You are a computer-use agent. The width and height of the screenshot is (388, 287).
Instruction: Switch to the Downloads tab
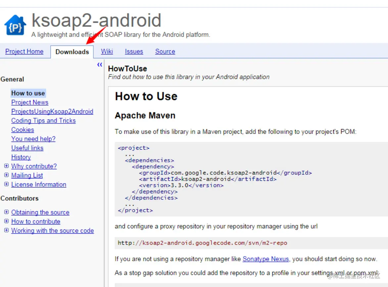pos(72,52)
